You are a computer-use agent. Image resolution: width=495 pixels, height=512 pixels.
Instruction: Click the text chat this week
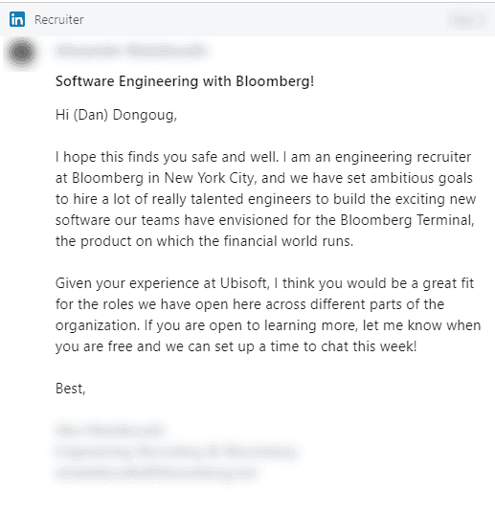click(x=368, y=346)
